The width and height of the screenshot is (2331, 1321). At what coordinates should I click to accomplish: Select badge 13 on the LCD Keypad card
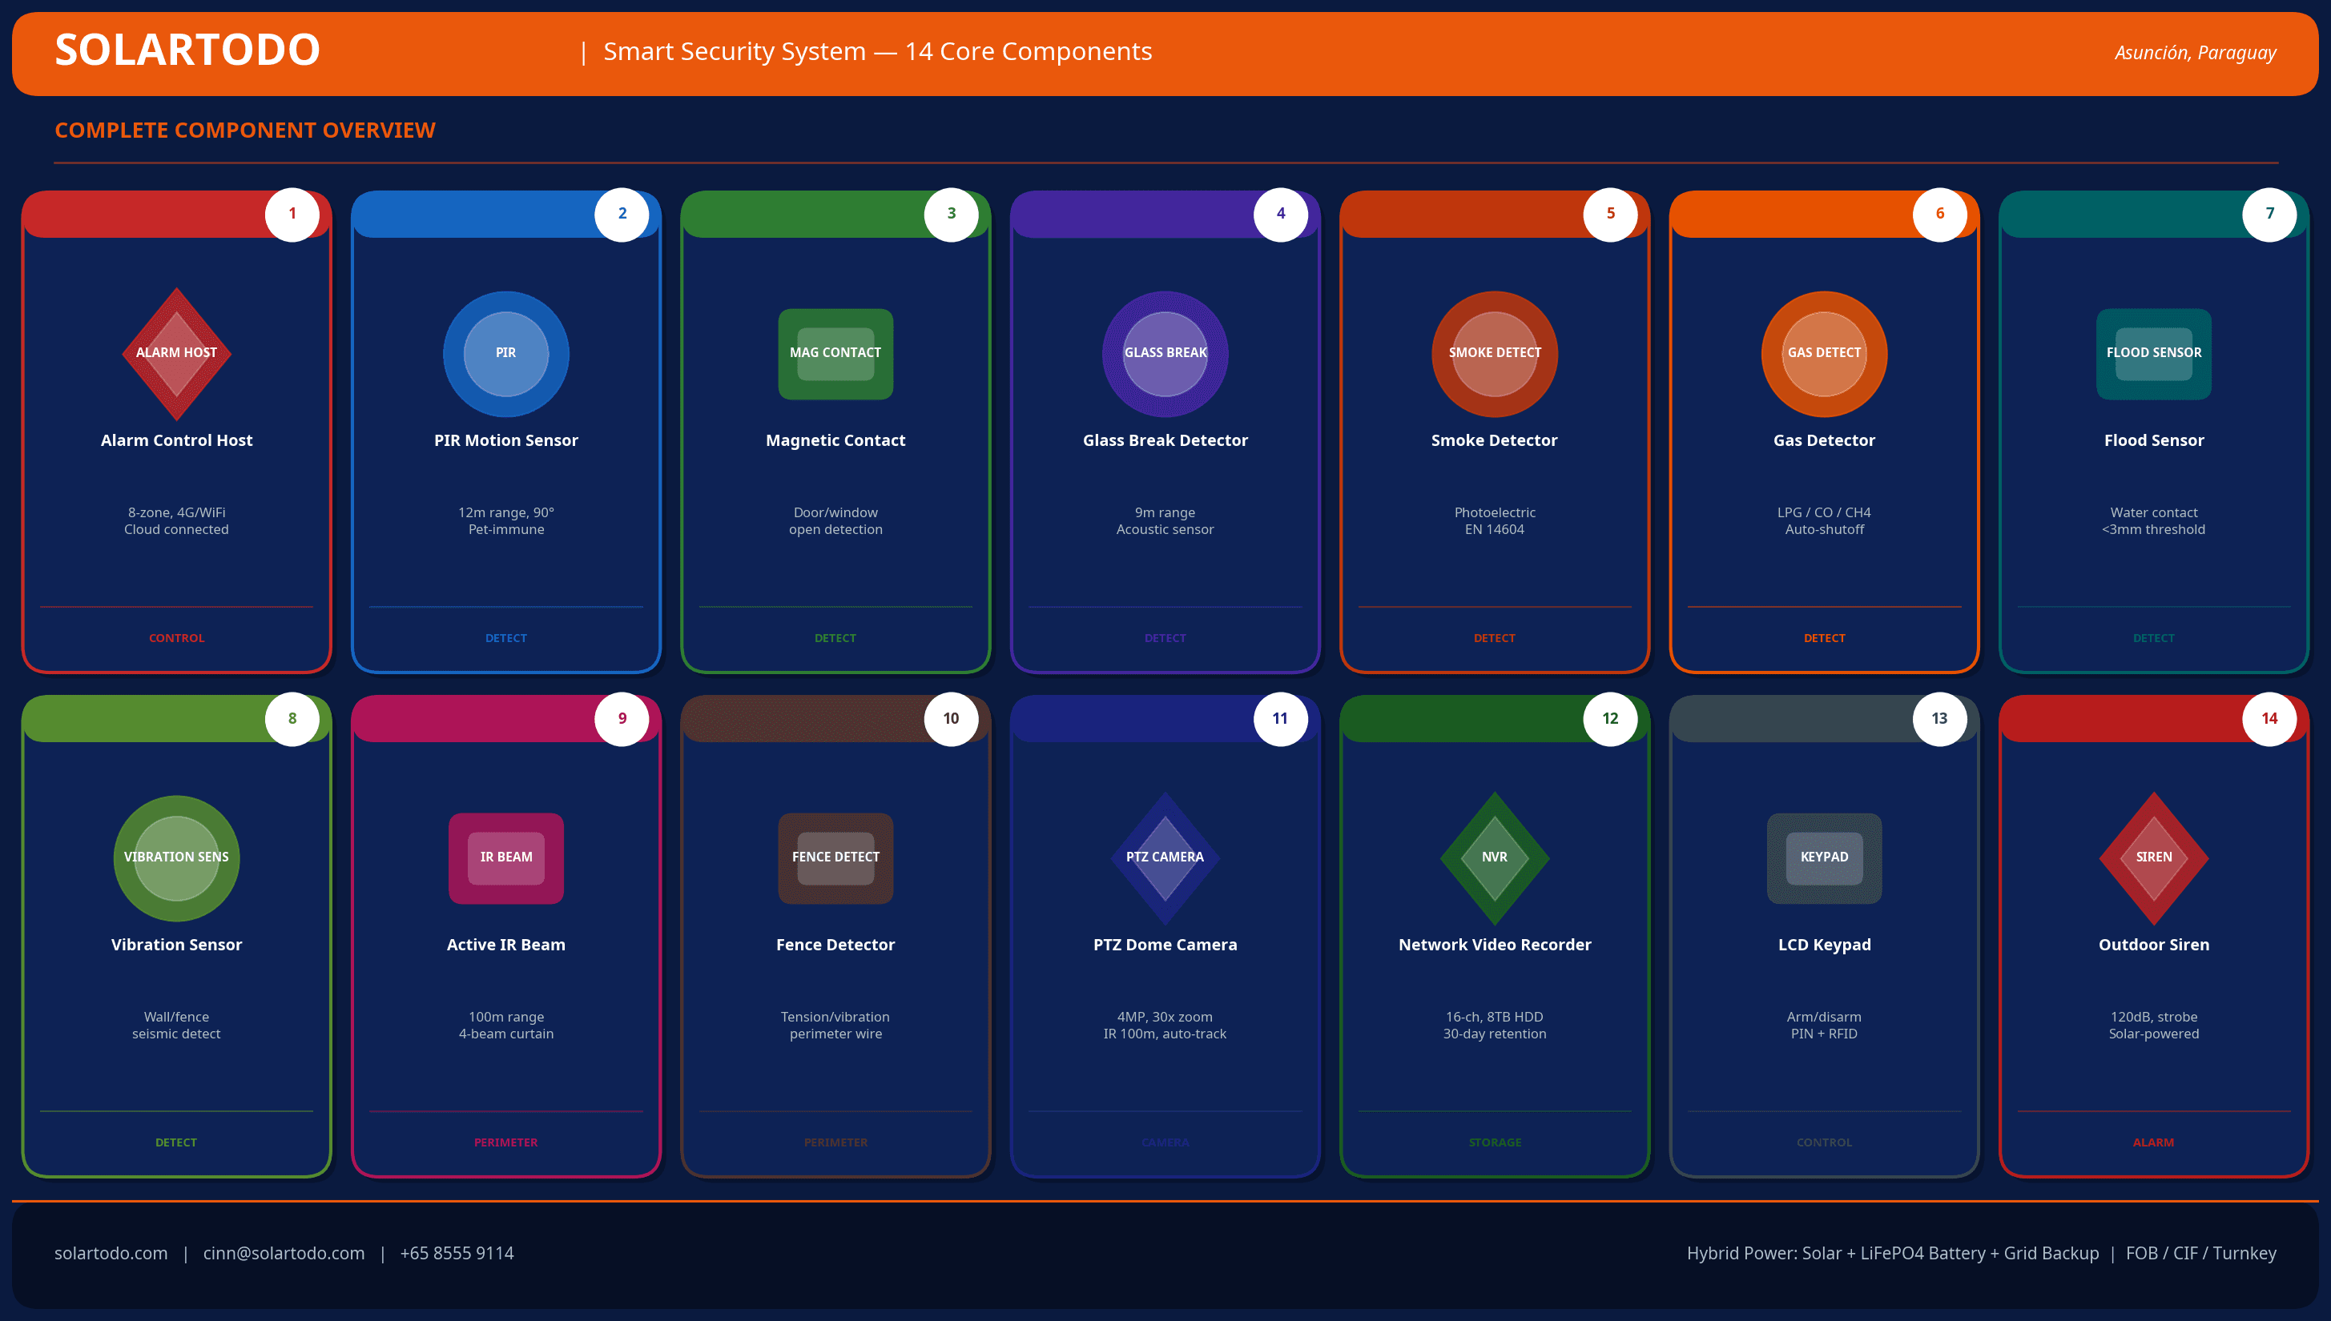[x=1940, y=719]
